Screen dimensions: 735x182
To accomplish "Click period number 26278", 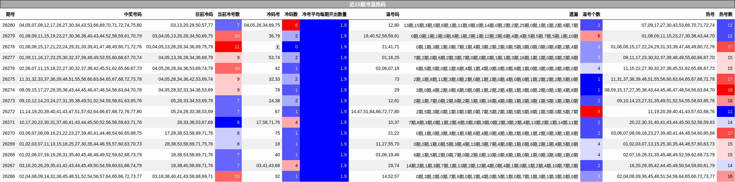I will pos(9,47).
